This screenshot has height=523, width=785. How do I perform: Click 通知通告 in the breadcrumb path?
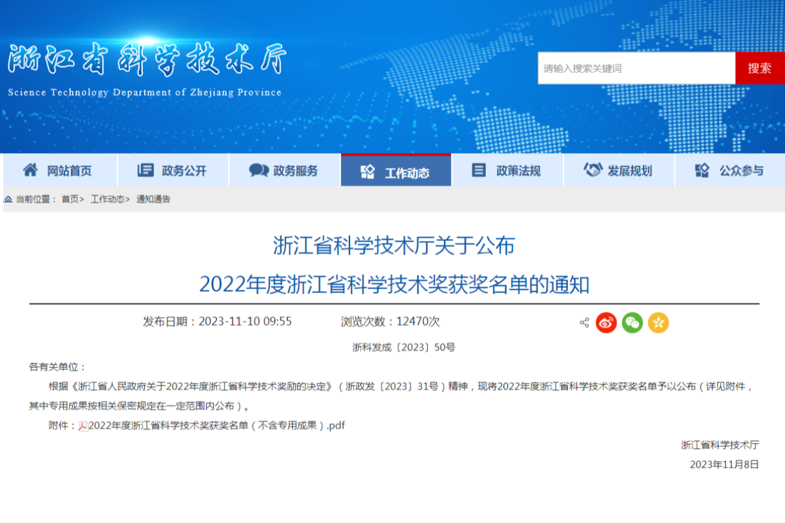tap(153, 200)
